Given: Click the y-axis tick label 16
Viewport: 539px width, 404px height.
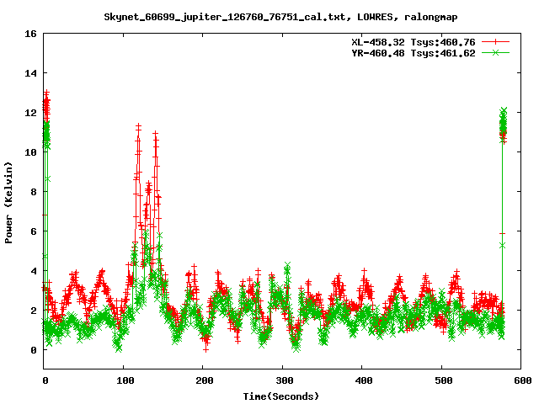Looking at the screenshot, I should (x=30, y=34).
